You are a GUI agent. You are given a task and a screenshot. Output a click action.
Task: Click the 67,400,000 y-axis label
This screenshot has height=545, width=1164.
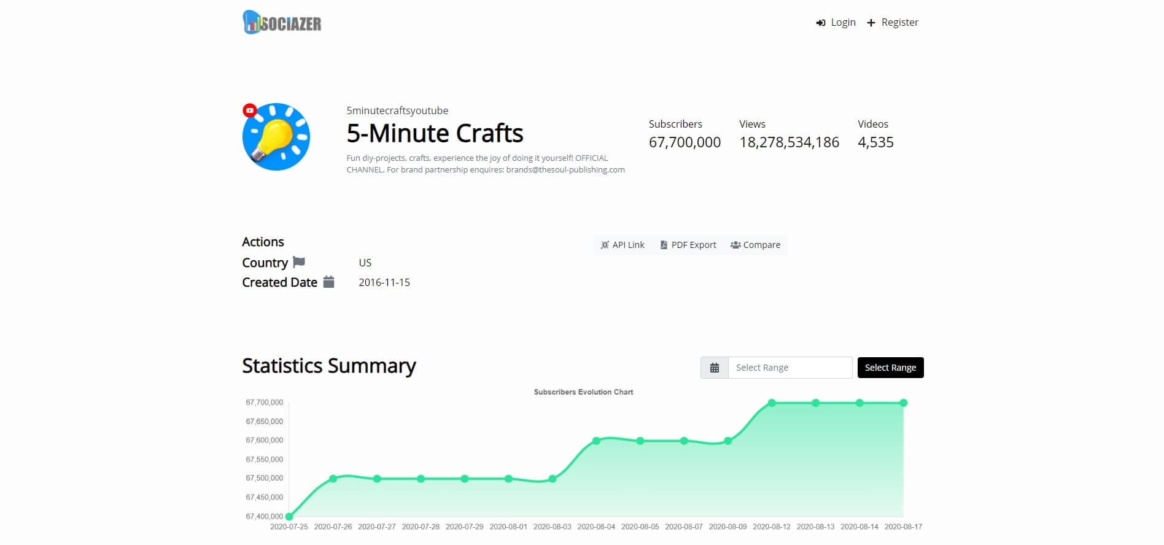(x=265, y=517)
